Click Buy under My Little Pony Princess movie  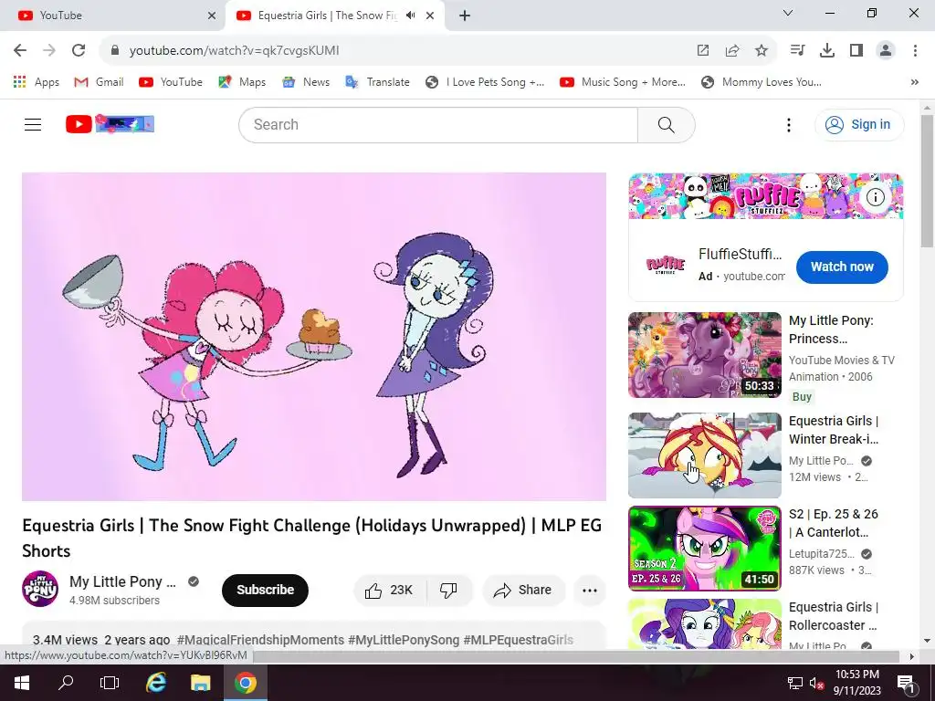point(802,397)
